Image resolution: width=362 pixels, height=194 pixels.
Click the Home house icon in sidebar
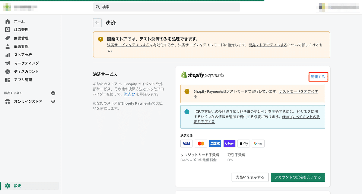tap(8, 21)
